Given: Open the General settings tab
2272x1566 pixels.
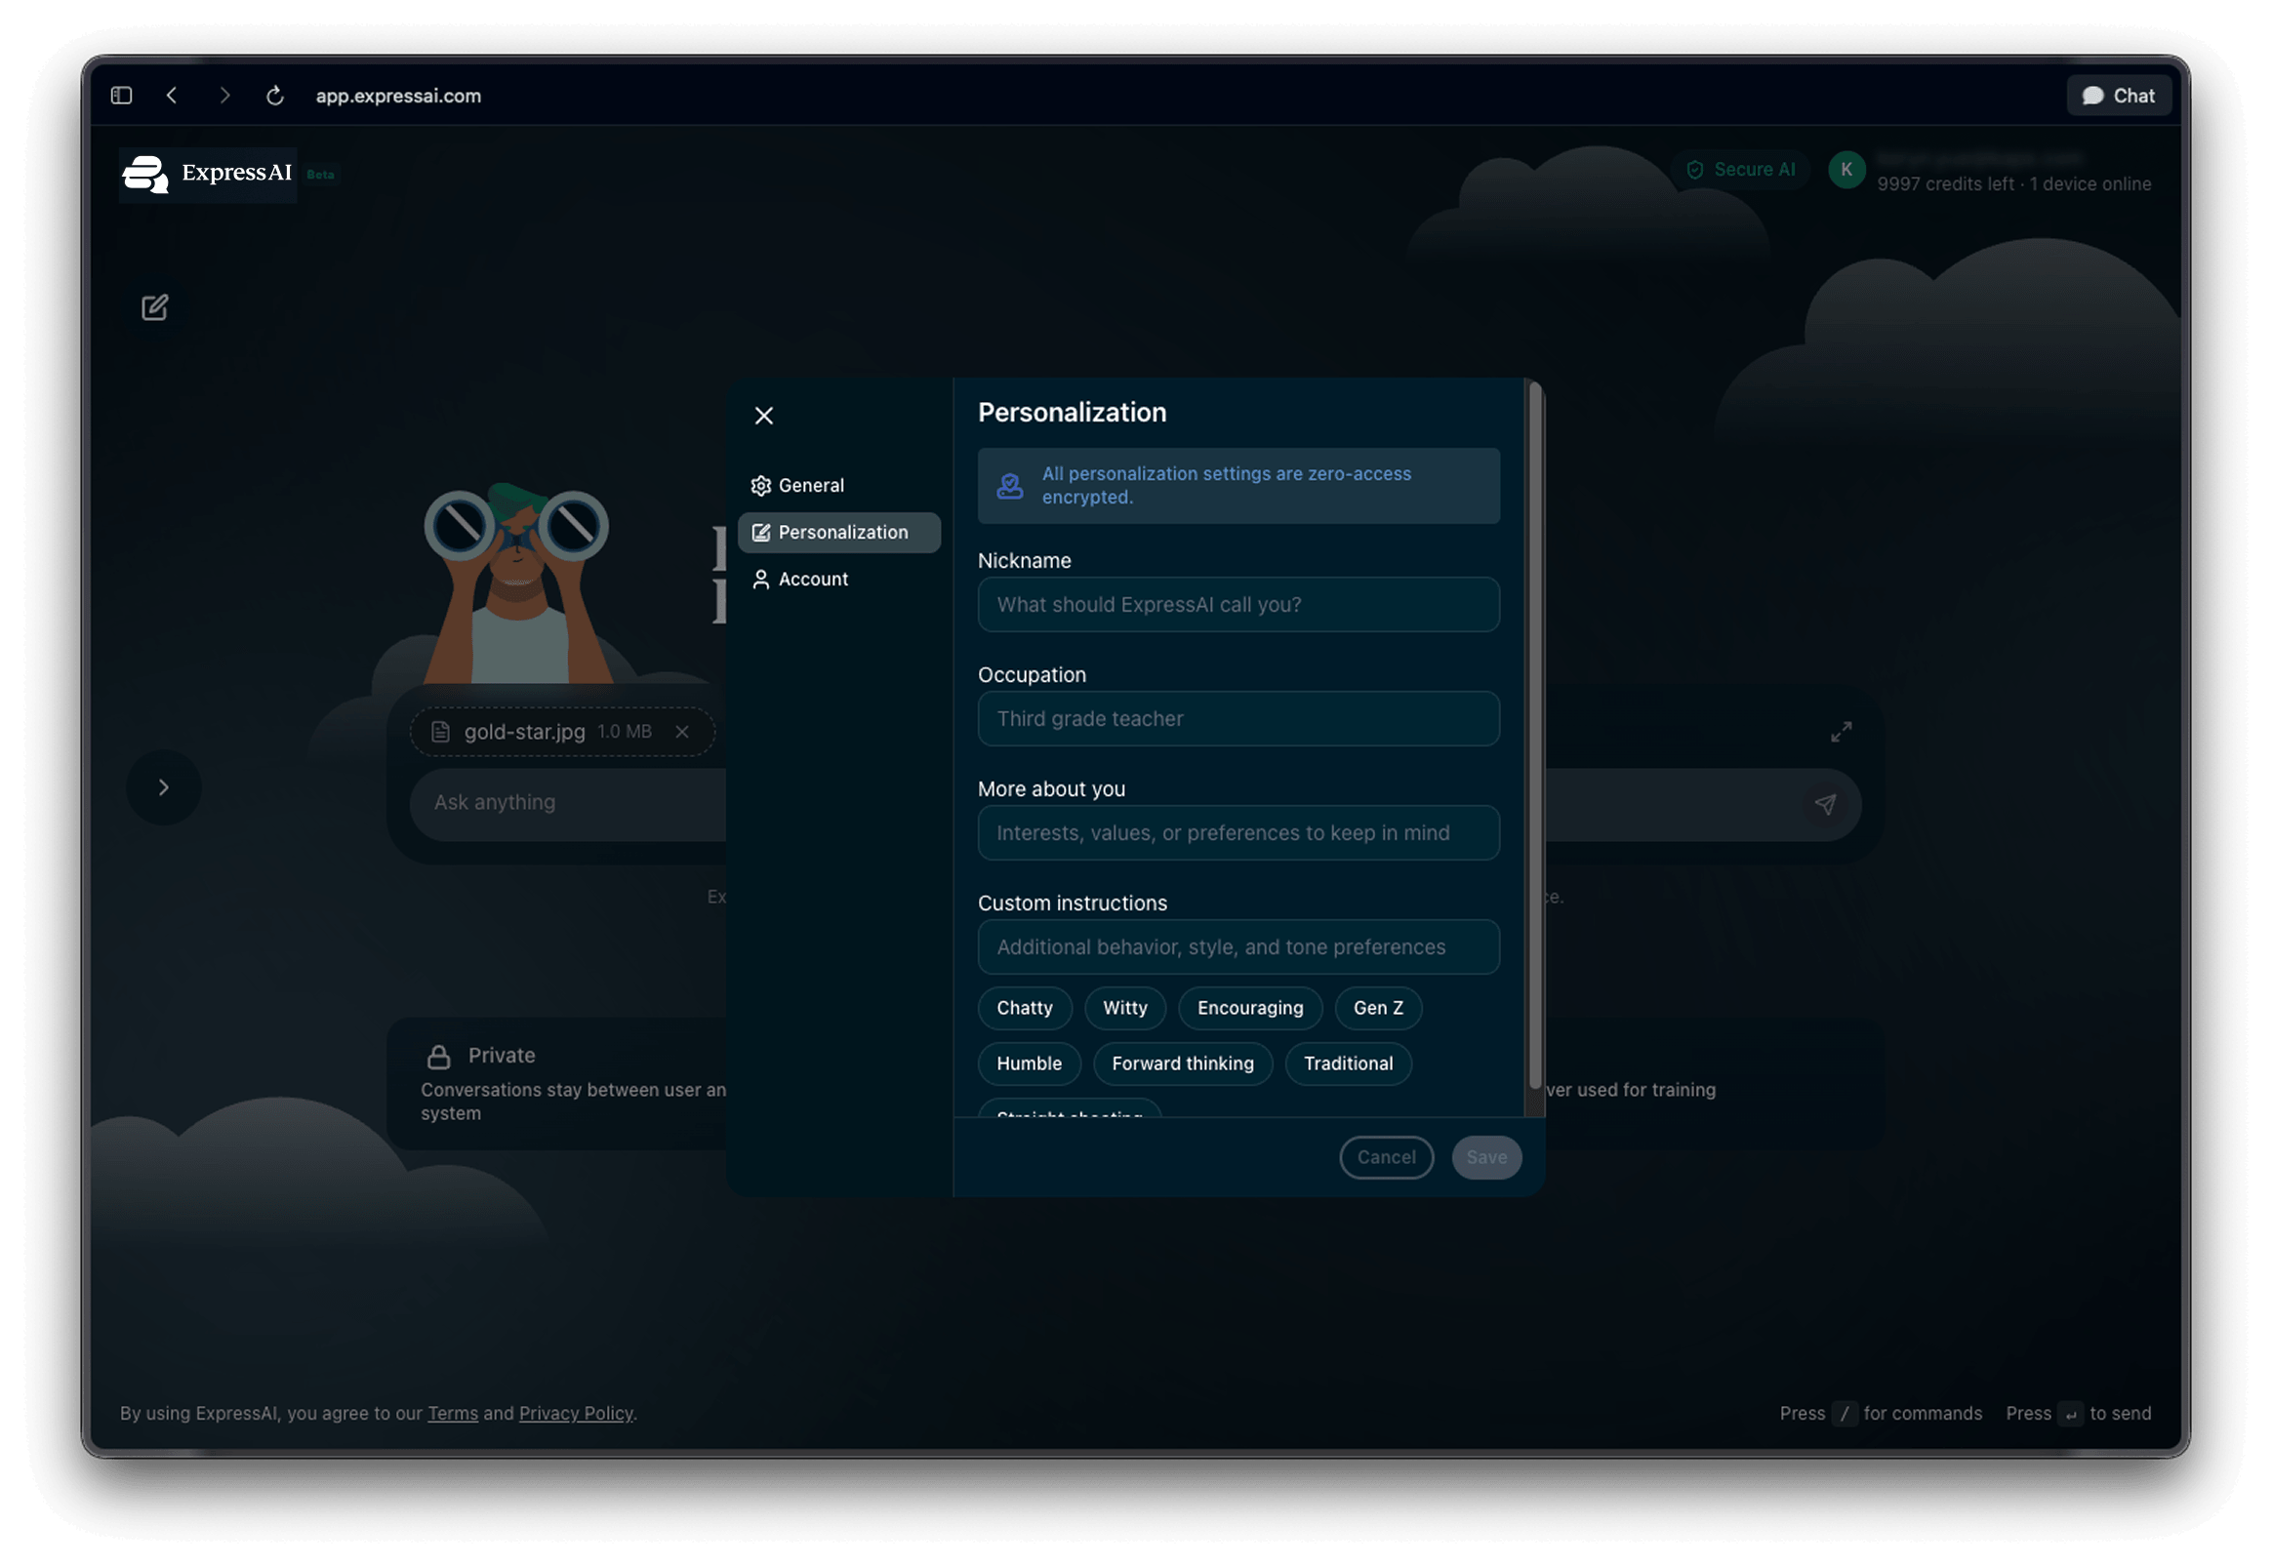Looking at the screenshot, I should pos(810,486).
